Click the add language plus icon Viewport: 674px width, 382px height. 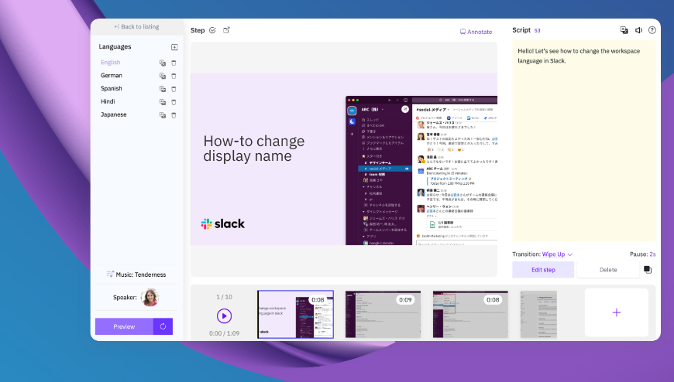click(x=174, y=47)
